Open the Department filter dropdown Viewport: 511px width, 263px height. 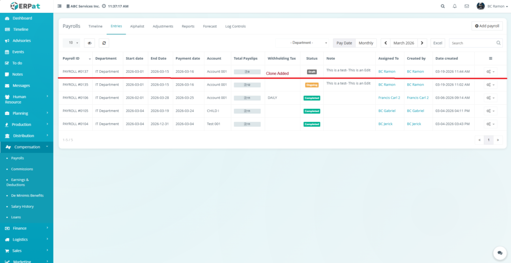(x=302, y=43)
